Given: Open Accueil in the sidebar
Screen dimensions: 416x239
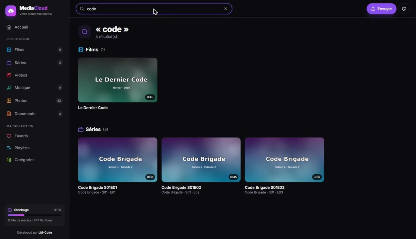Looking at the screenshot, I should 35,27.
